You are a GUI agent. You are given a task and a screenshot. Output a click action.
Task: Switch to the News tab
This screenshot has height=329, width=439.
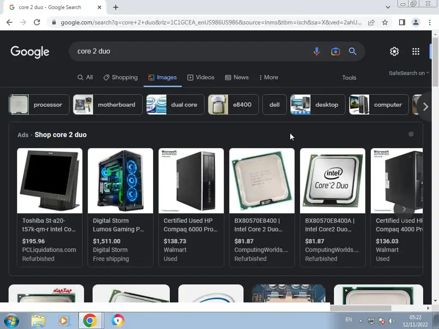(x=237, y=78)
